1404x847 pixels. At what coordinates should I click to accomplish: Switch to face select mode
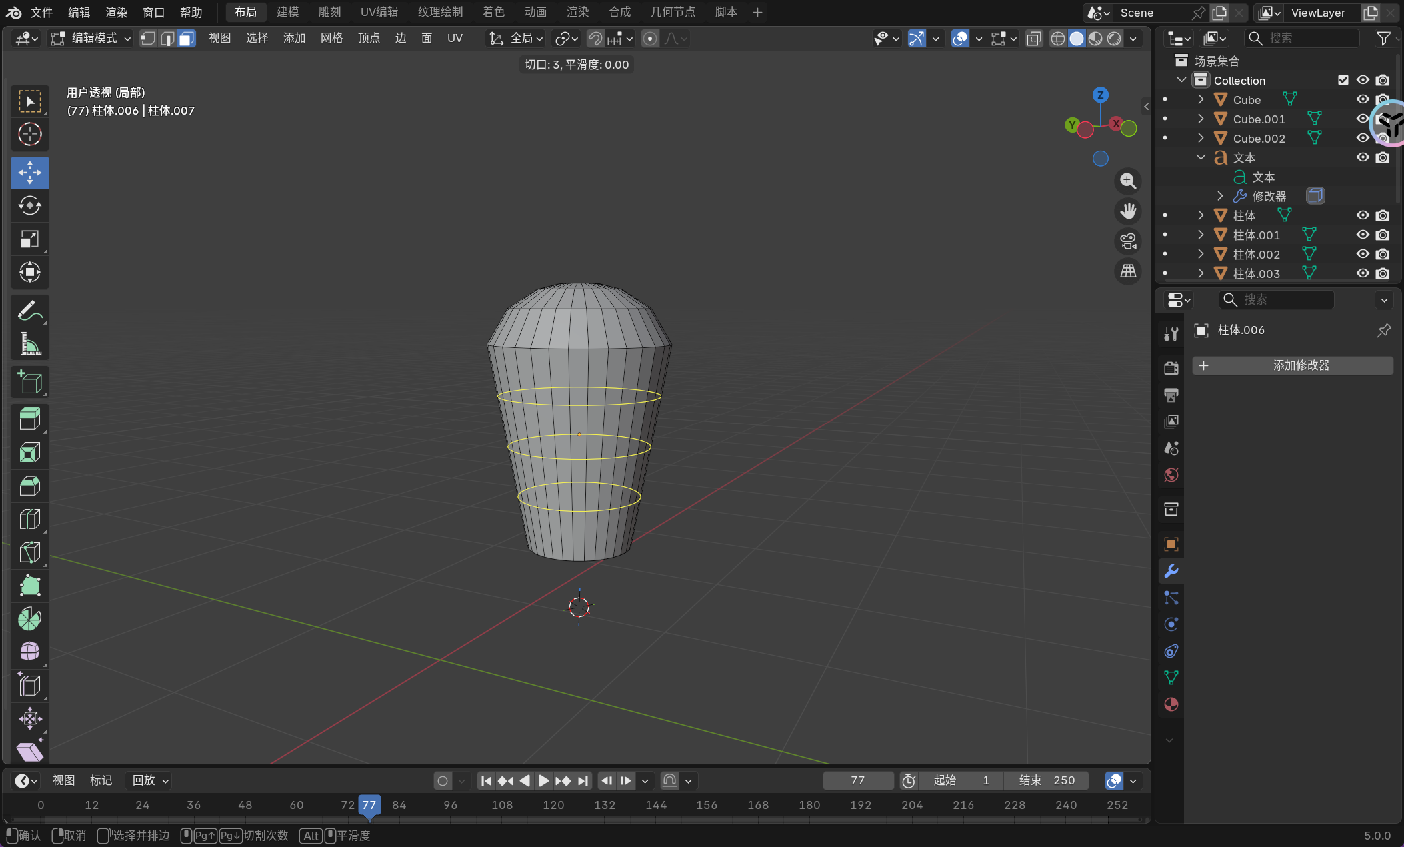pos(187,39)
